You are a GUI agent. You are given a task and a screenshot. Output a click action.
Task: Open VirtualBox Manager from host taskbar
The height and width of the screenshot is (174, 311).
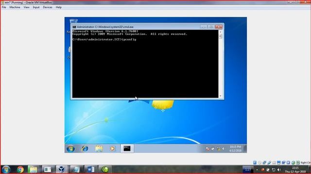tap(61, 170)
